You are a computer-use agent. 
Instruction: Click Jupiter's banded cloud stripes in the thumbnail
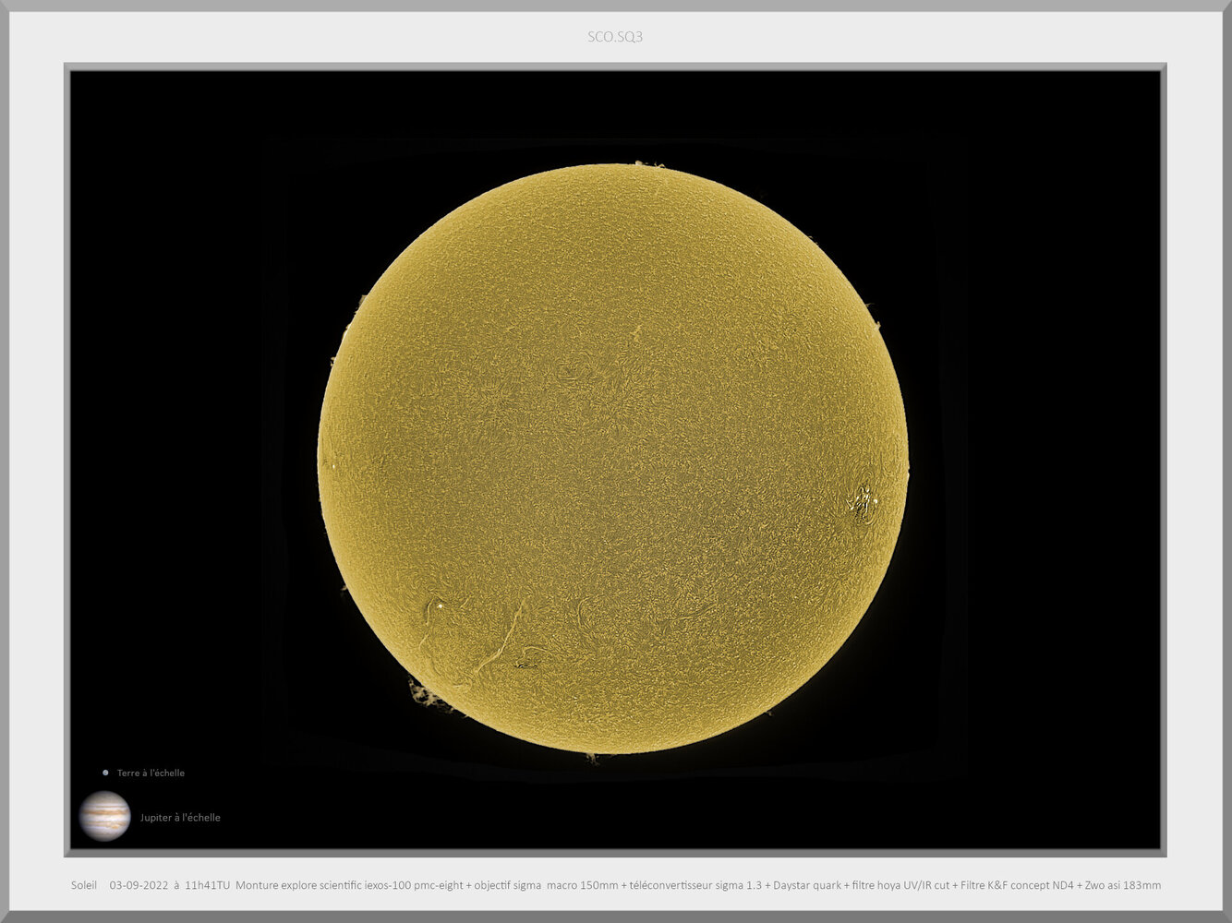pyautogui.click(x=104, y=814)
